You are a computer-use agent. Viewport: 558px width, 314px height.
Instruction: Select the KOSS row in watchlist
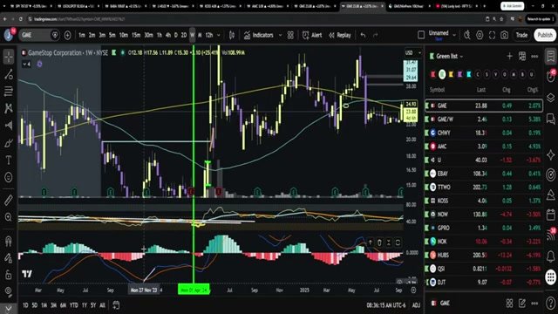tap(484, 201)
